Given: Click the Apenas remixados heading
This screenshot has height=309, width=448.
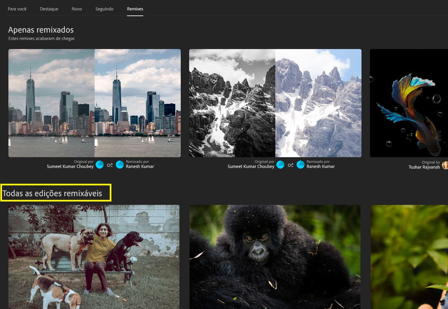Looking at the screenshot, I should coord(41,30).
